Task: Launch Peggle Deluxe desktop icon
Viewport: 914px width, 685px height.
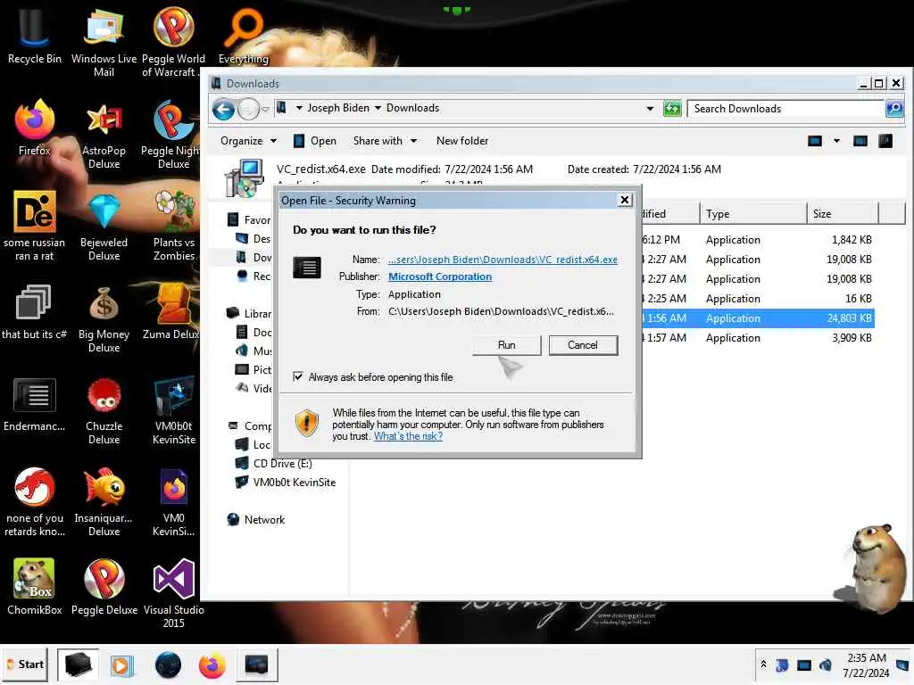Action: point(104,587)
